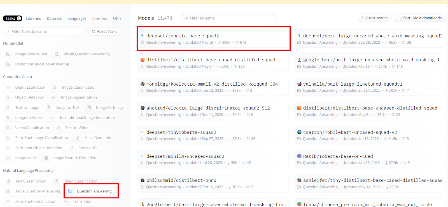Toggle the Image Segmentation task filter
This screenshot has width=448, height=207.
[x=74, y=97]
